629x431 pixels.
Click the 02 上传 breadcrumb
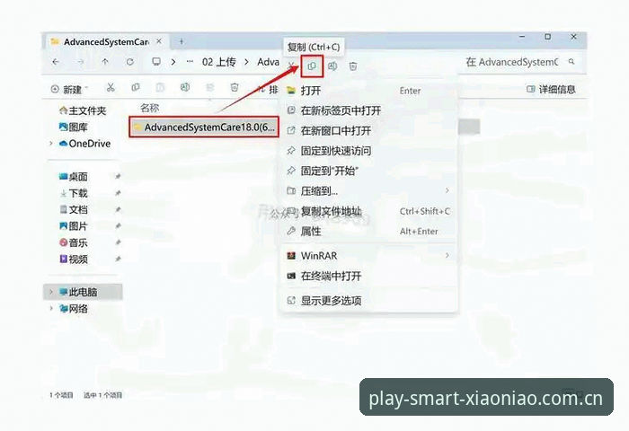(218, 62)
